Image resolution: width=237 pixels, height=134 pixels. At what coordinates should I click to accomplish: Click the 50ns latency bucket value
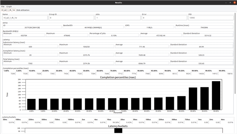pos(11,122)
